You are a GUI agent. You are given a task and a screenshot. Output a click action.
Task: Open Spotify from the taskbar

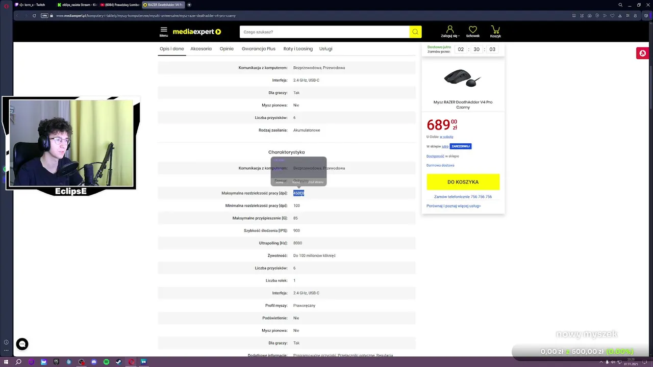click(x=106, y=362)
